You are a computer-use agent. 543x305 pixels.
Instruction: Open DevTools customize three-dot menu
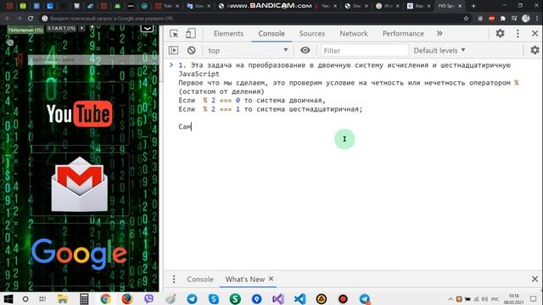[x=518, y=33]
